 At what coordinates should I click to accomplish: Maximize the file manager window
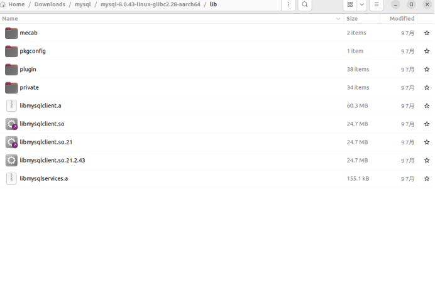point(411,4)
